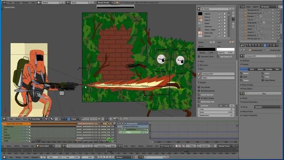Select Wire display tab
Screen dimensions: 284x160
277,69
